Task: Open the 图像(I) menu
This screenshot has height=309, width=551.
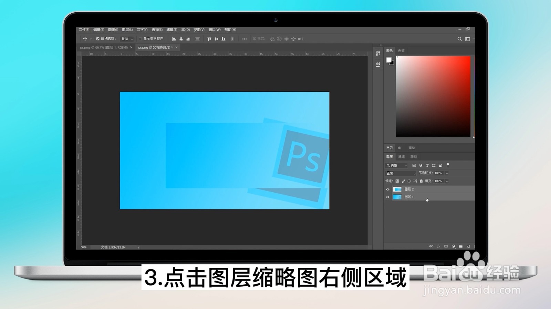Action: coord(113,30)
